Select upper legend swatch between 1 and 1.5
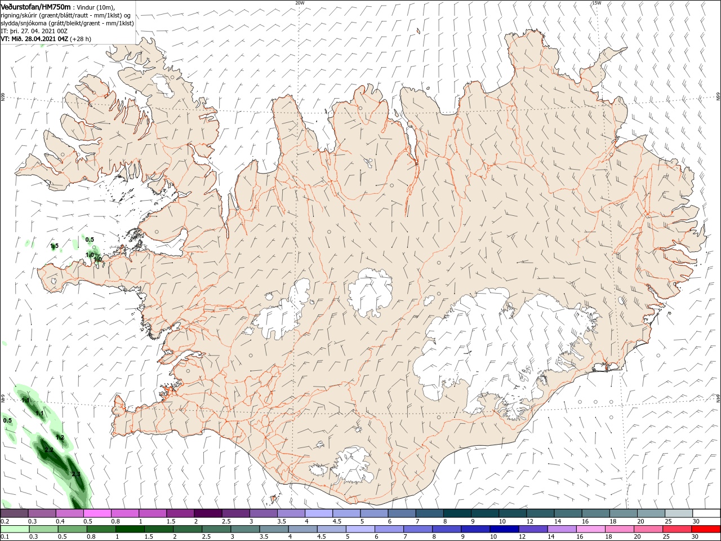721x541 pixels. [153, 513]
